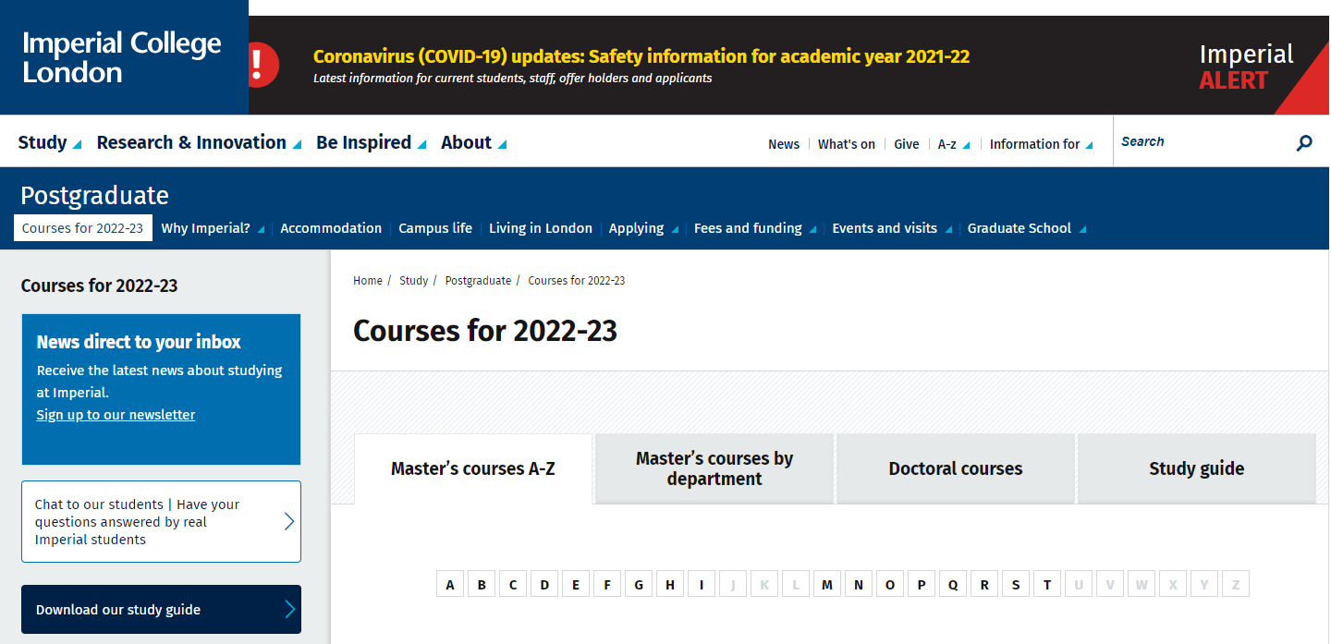
Task: Open the Accommodation nav item
Action: click(331, 228)
